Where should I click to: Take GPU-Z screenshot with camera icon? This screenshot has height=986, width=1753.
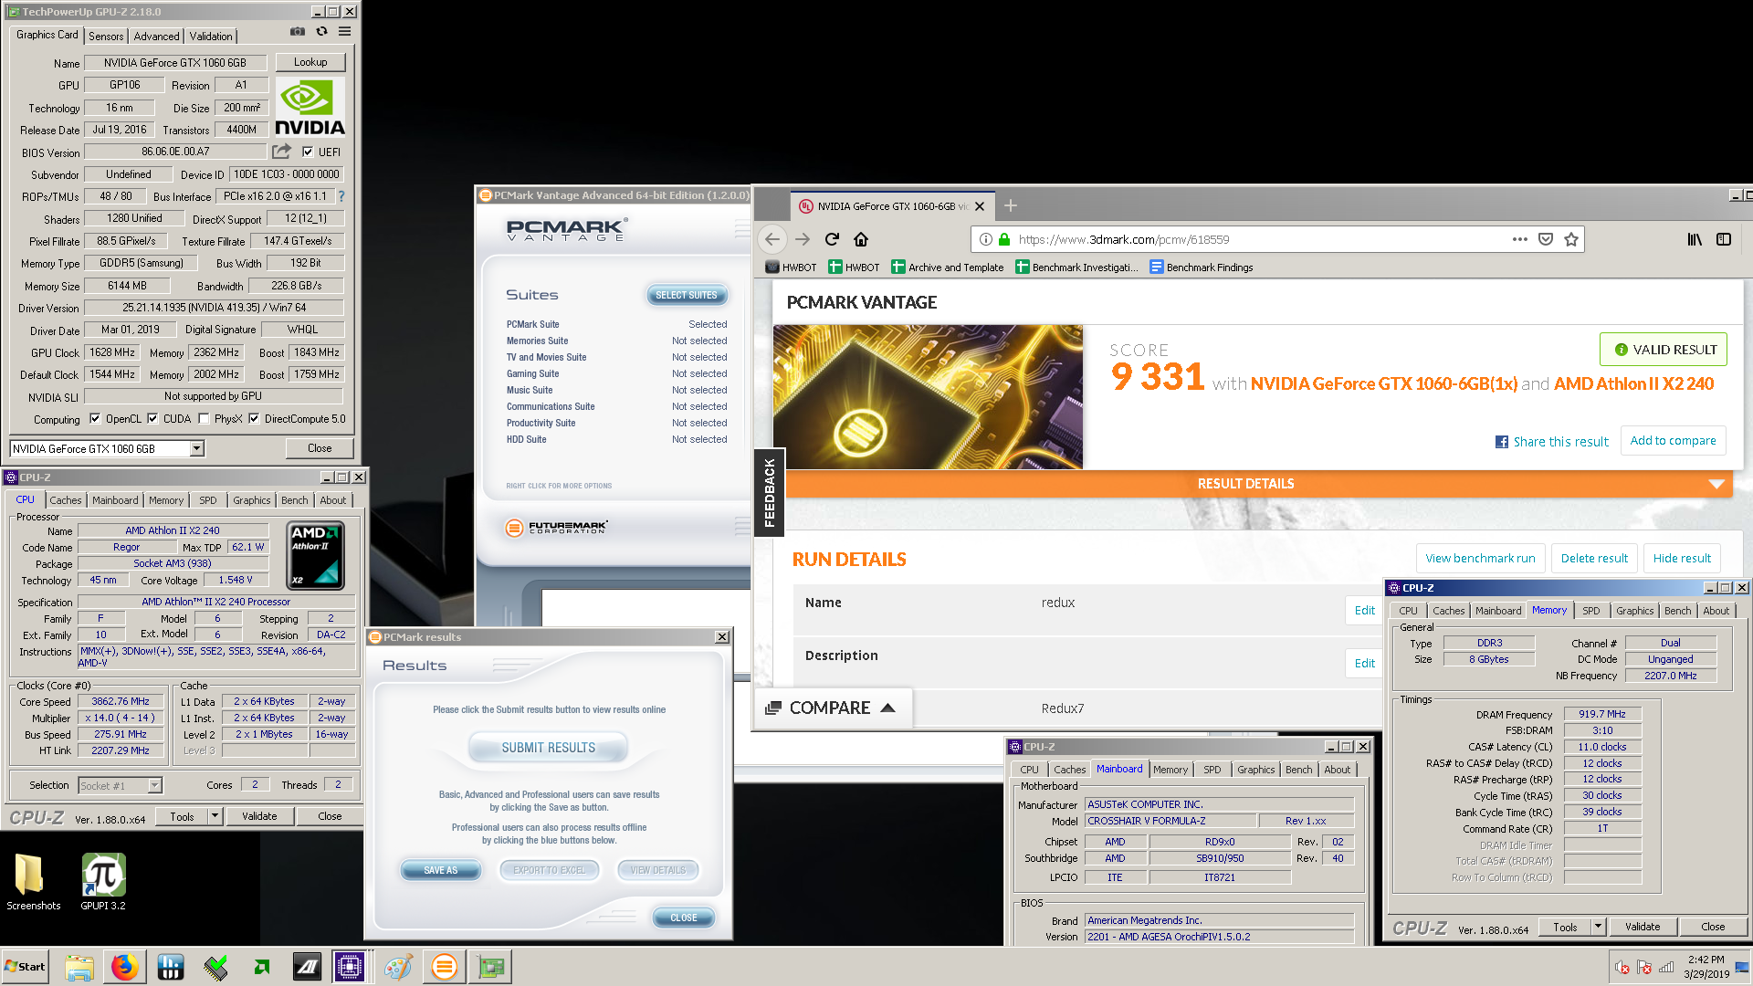click(298, 32)
